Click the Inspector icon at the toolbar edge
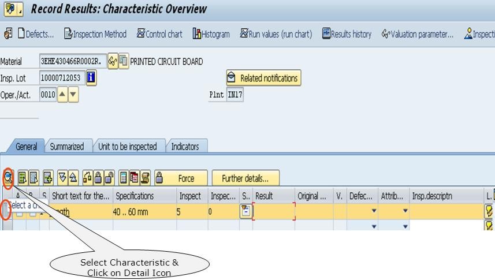This screenshot has height=280, width=495. coord(479,34)
